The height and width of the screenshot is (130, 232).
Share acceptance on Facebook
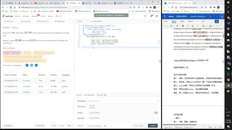(x=27, y=65)
